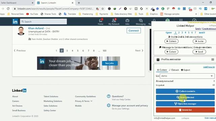
Task: Go to results page 100
Action: pyautogui.click(x=105, y=51)
